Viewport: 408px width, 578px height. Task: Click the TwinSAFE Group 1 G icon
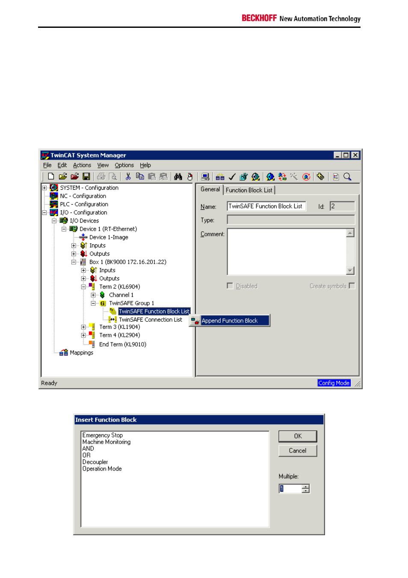[103, 303]
